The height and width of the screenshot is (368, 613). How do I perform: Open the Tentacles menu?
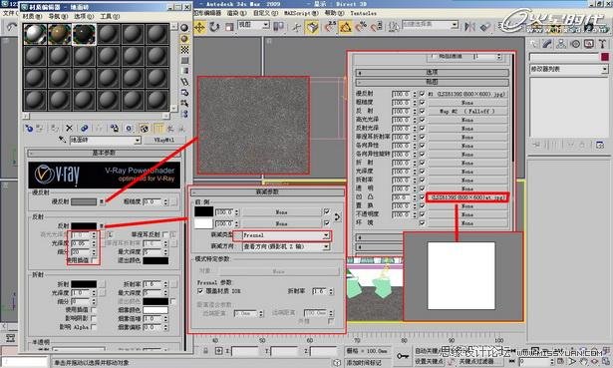[363, 13]
